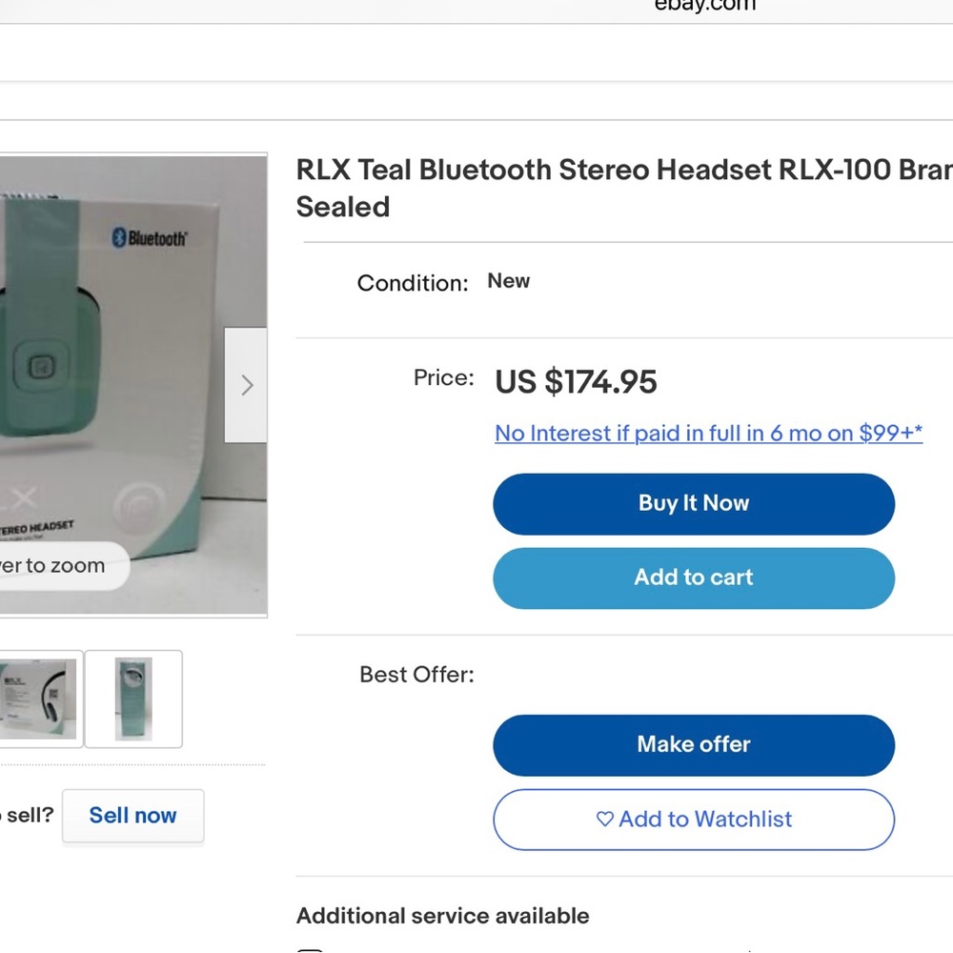
Task: Click the Make offer button
Action: coord(694,745)
